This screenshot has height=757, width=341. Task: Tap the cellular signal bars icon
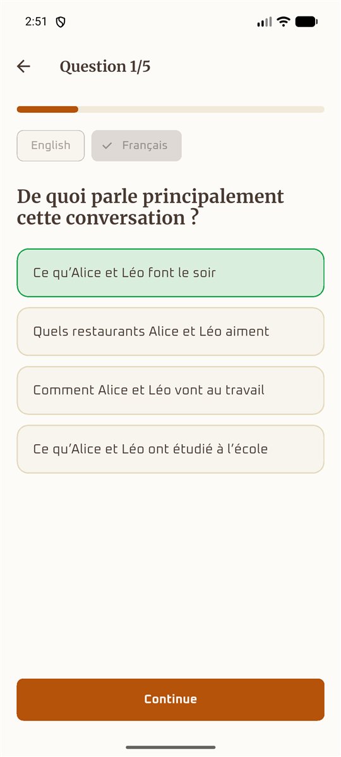pos(265,22)
